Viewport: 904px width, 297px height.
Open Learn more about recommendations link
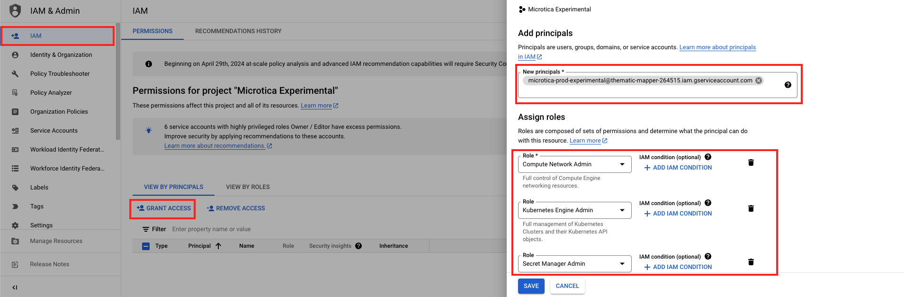click(218, 146)
